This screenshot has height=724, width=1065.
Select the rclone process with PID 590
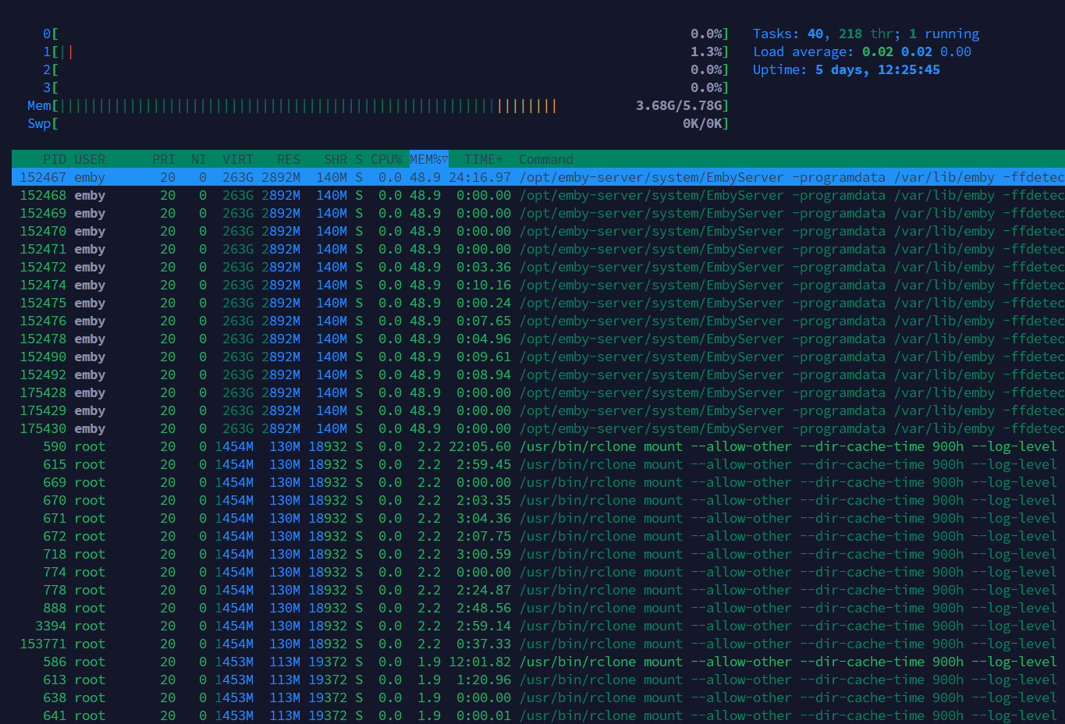coord(538,446)
